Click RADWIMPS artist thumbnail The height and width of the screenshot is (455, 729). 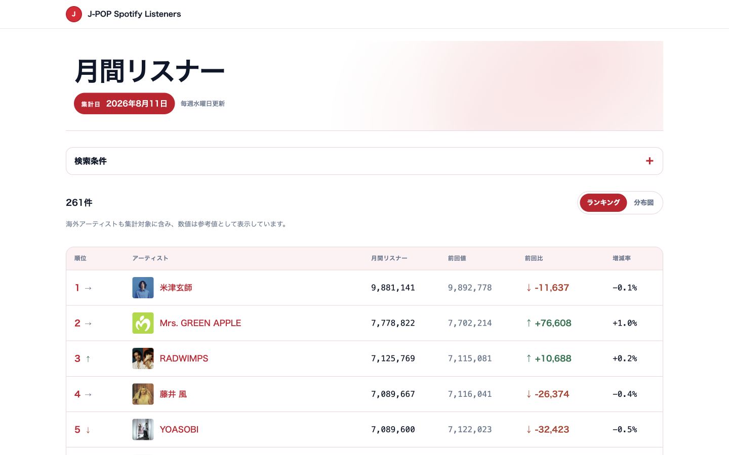coord(143,358)
